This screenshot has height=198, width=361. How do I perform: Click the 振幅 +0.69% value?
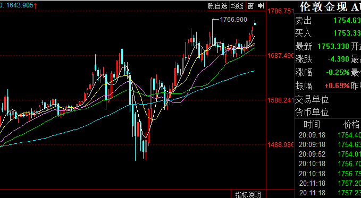click(337, 86)
